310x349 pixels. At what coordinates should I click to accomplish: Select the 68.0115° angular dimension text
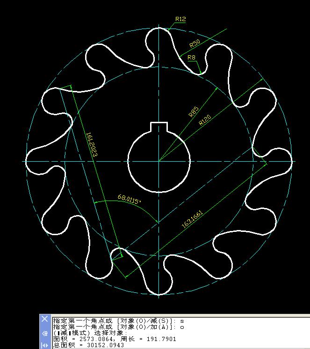point(130,199)
